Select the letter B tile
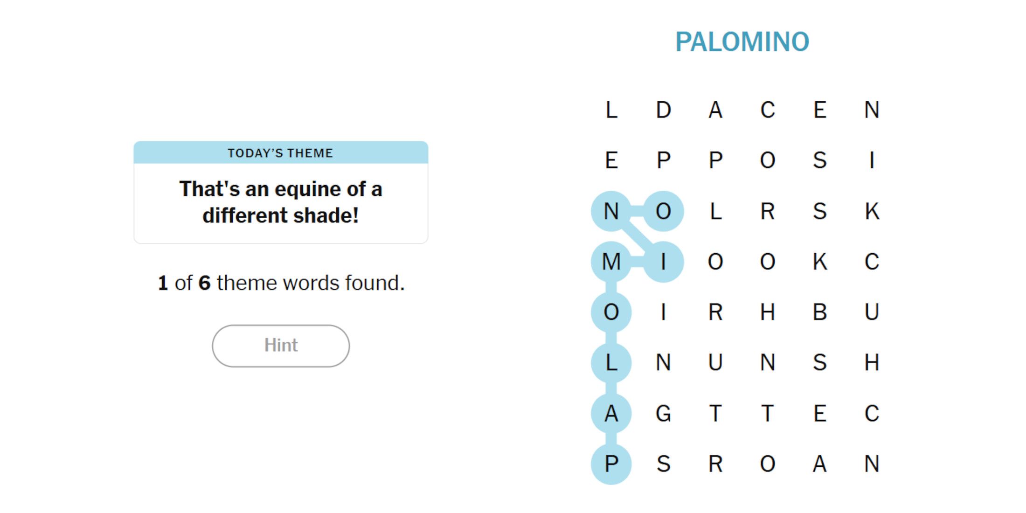The height and width of the screenshot is (513, 1026). click(820, 312)
